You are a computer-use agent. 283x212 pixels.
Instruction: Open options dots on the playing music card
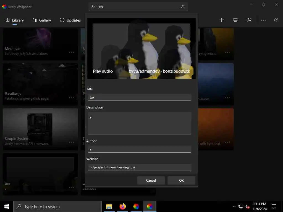(x=227, y=52)
